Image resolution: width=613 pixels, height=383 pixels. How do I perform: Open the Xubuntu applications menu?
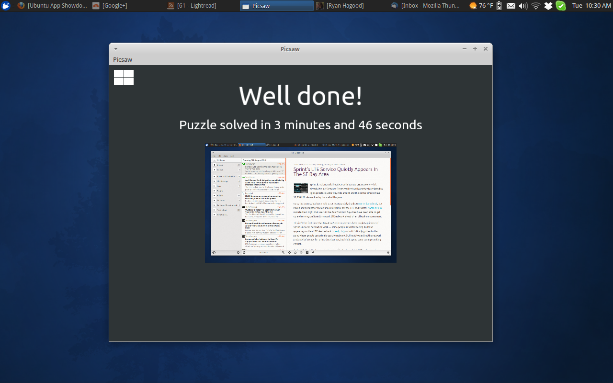(x=5, y=5)
